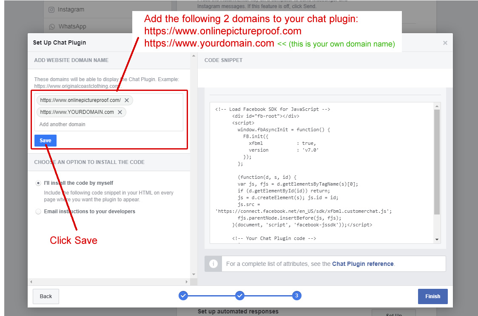
Task: Click the CODE SNIPPET heading
Action: pyautogui.click(x=223, y=60)
